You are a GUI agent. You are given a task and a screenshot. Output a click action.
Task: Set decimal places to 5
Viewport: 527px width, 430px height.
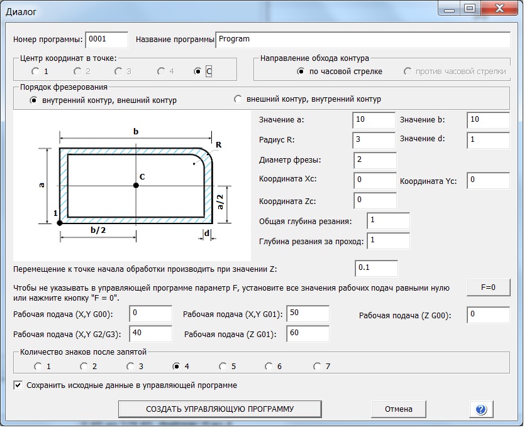[x=223, y=367]
